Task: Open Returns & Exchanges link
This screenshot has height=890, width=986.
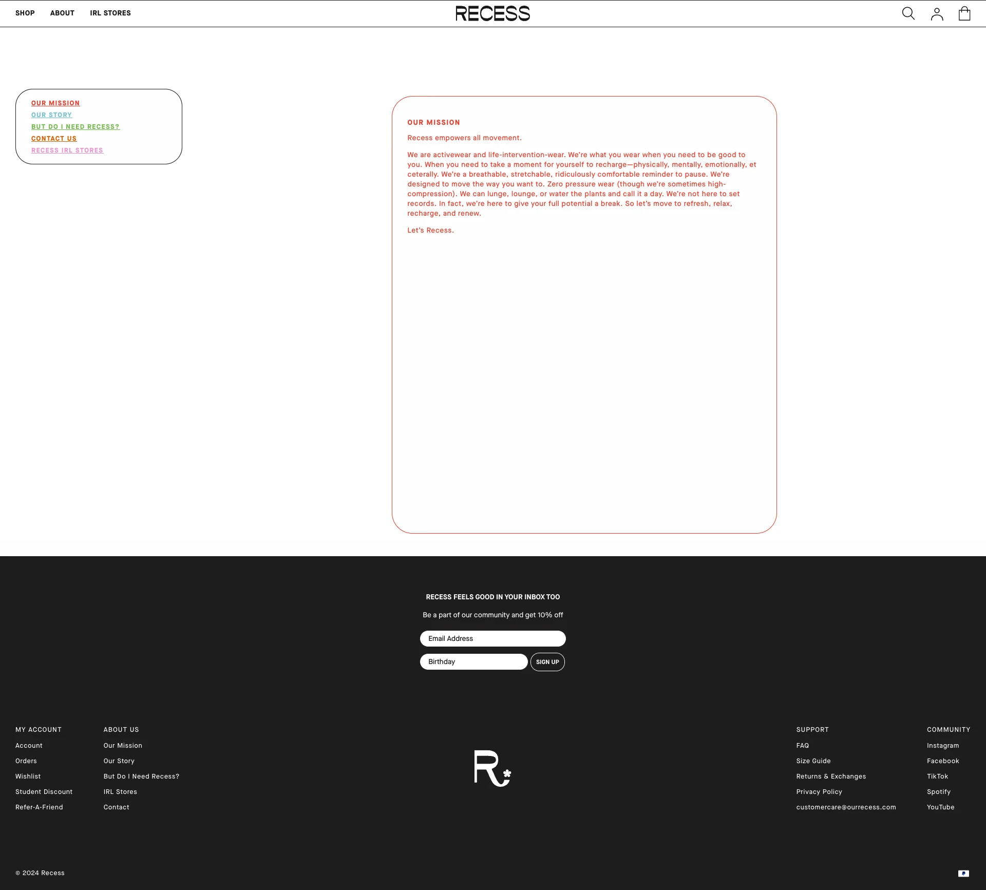Action: click(x=831, y=777)
